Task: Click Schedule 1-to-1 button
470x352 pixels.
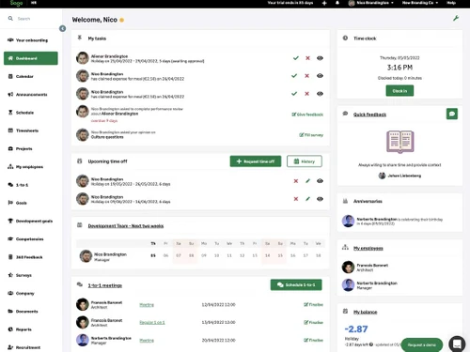Action: point(296,284)
